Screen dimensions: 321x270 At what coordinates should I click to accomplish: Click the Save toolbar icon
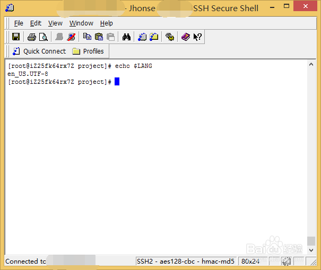pos(16,37)
